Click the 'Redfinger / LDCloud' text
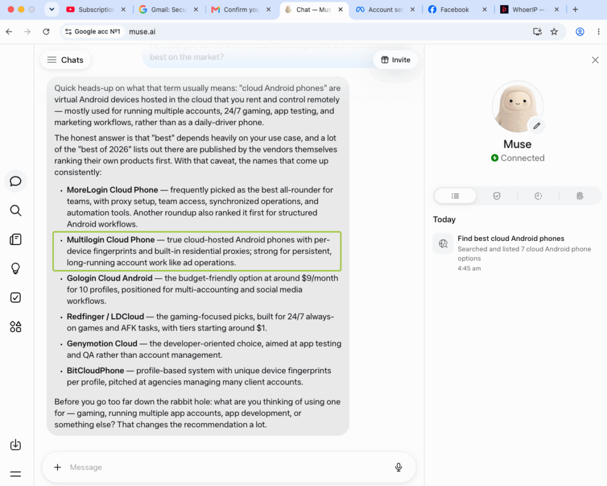Viewport: 607px width, 486px height. click(106, 317)
